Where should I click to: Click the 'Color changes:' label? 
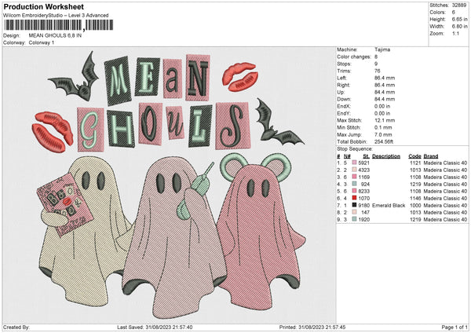[x=354, y=57]
